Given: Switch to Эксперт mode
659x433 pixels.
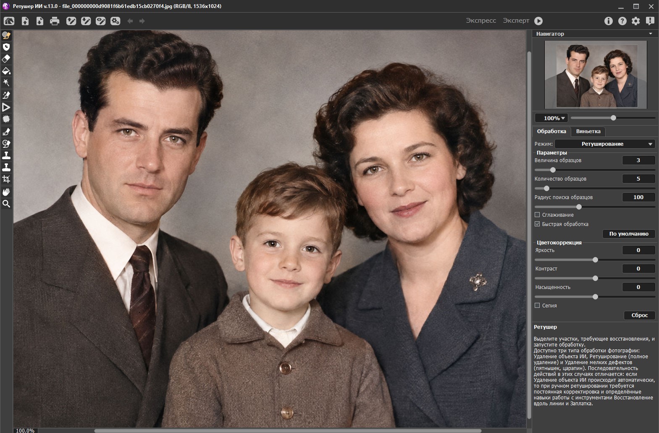Looking at the screenshot, I should (516, 21).
